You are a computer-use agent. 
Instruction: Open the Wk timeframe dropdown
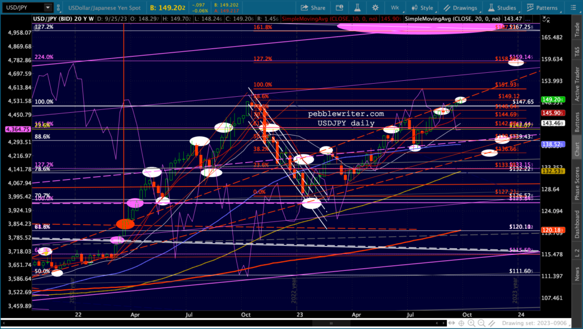click(395, 7)
